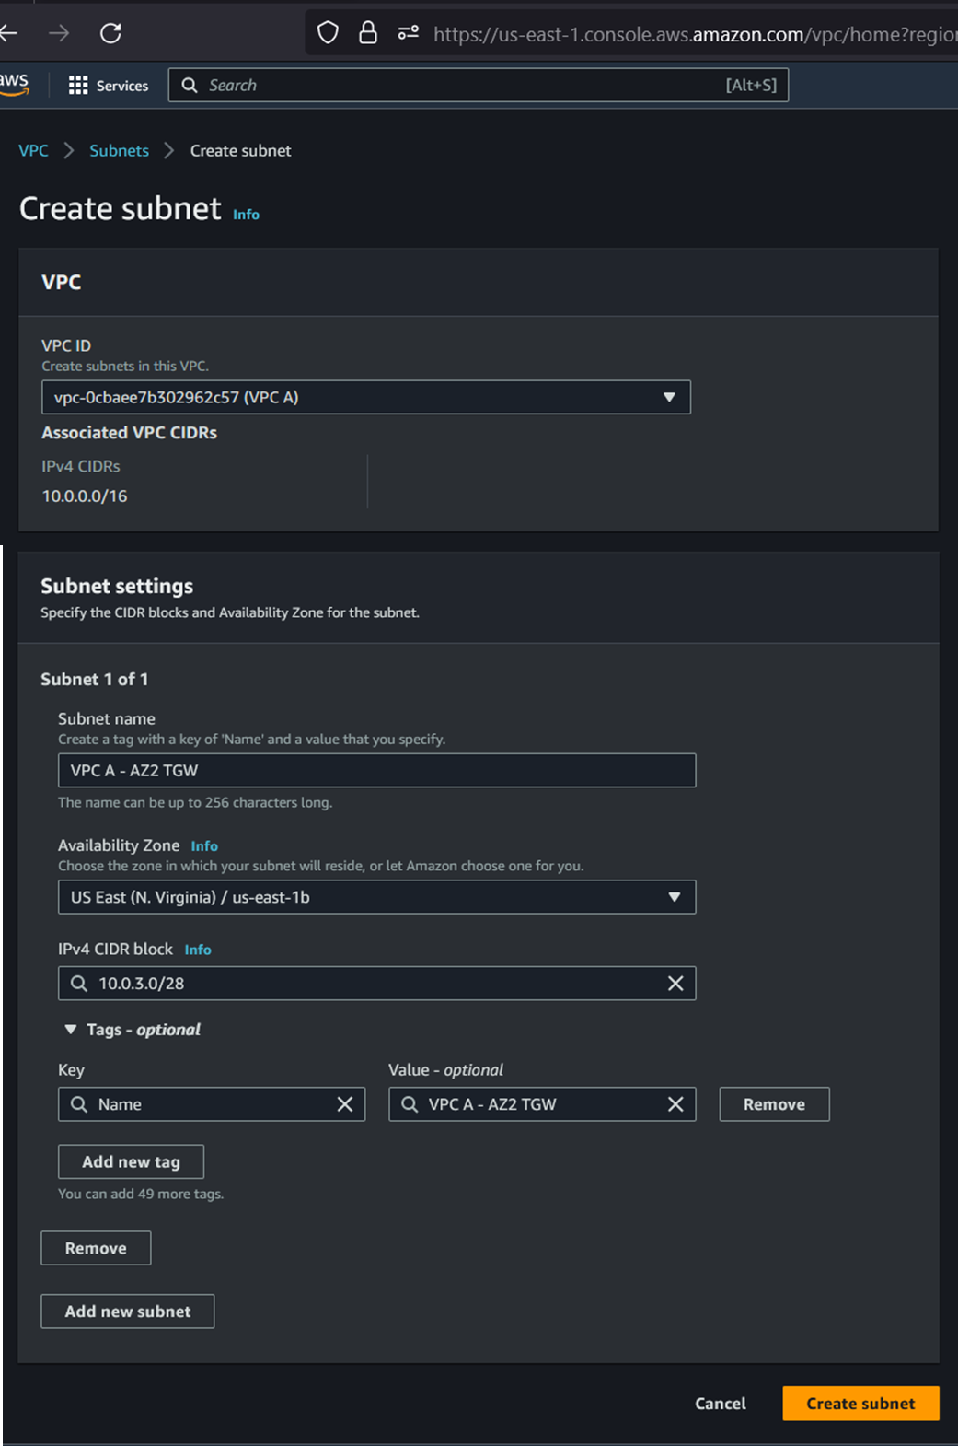
Task: Navigate to Subnets breadcrumb
Action: [119, 151]
